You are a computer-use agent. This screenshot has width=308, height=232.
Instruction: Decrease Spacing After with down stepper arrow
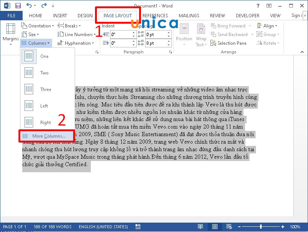169,45
